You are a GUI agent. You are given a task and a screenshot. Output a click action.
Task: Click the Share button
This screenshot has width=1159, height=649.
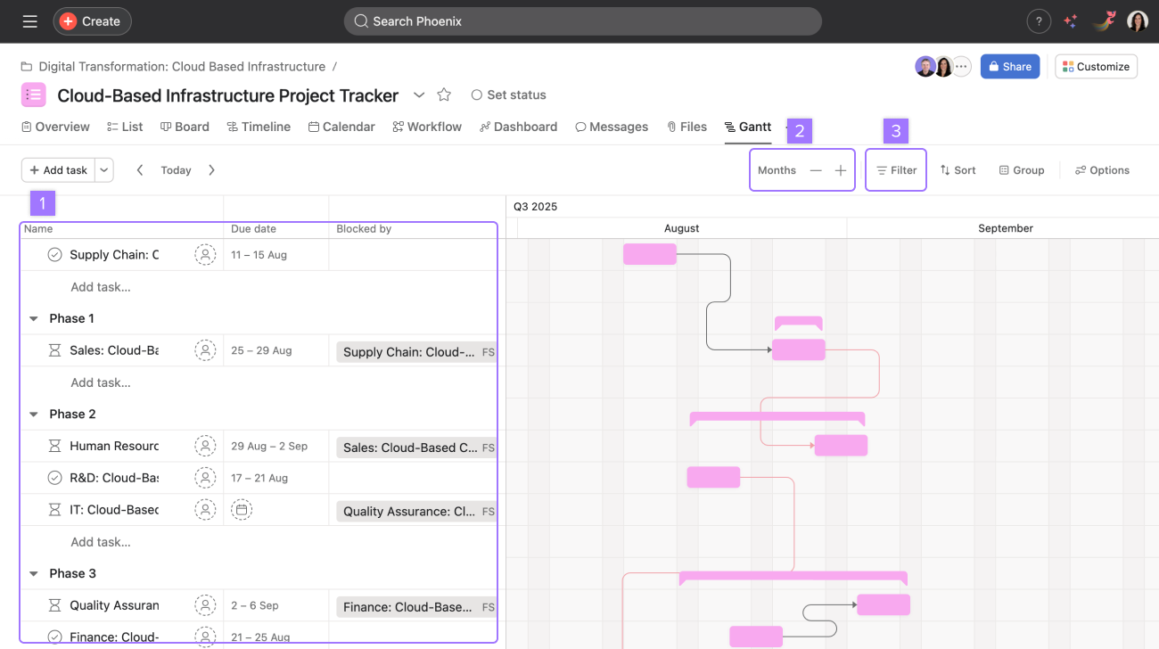pyautogui.click(x=1009, y=67)
